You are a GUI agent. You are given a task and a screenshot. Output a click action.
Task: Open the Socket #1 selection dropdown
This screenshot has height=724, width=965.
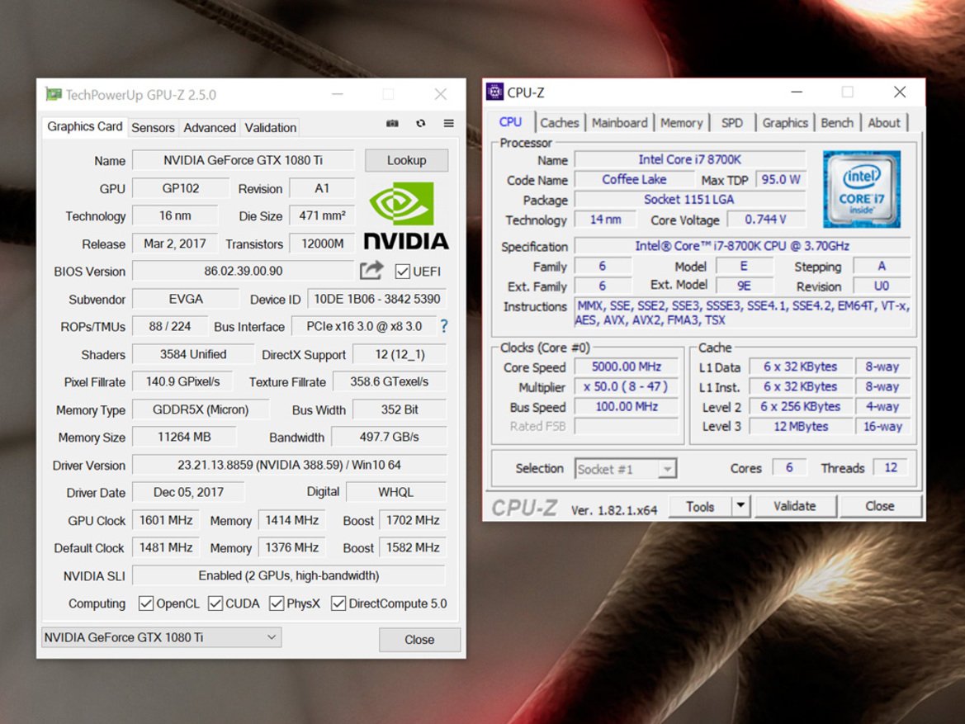(625, 469)
